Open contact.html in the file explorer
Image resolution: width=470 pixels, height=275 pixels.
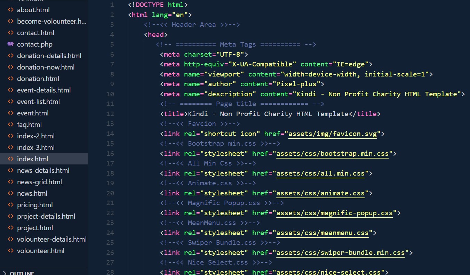35,33
